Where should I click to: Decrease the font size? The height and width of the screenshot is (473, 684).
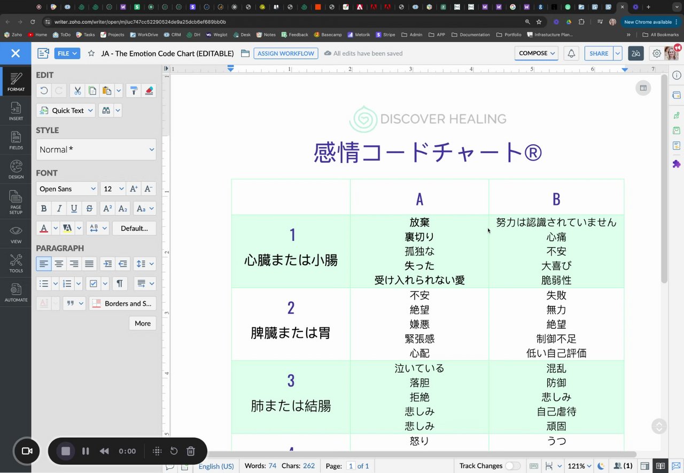tap(149, 189)
